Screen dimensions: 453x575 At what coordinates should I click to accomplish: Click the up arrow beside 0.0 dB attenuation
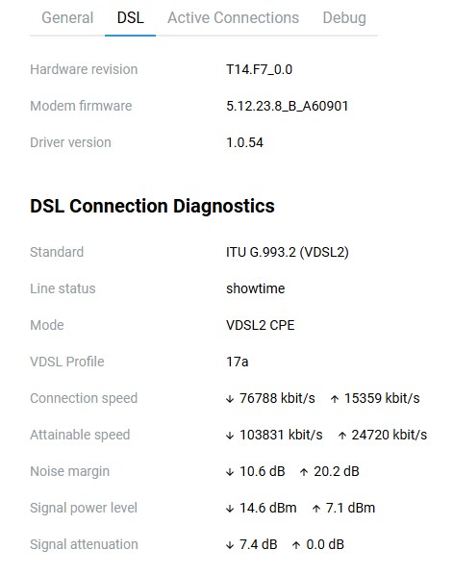(x=296, y=545)
